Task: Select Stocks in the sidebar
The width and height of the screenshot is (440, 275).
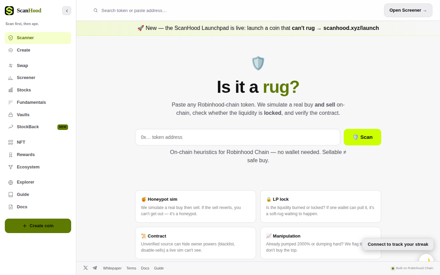Action: (x=38, y=90)
